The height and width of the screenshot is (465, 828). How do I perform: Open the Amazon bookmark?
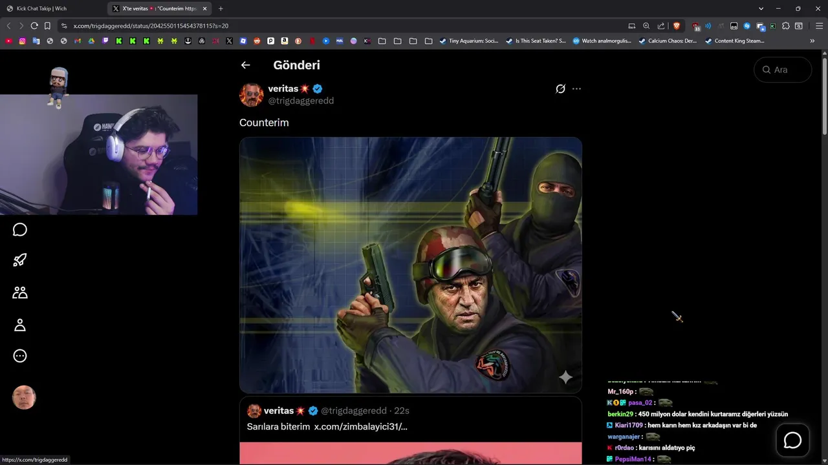click(x=284, y=41)
